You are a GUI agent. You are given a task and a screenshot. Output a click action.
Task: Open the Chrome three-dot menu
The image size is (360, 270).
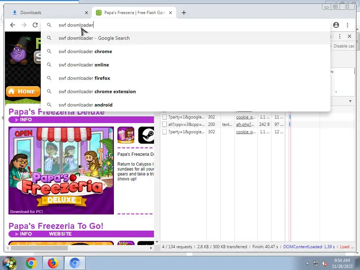tap(347, 25)
